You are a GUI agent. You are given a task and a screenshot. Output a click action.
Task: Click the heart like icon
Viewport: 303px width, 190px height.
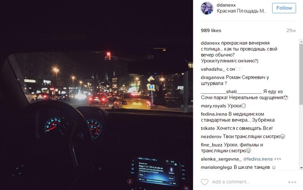click(204, 182)
